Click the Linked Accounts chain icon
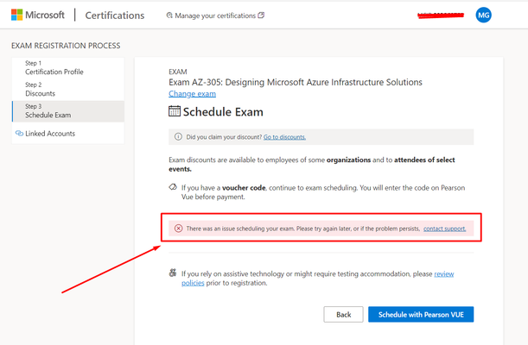This screenshot has width=528, height=345. [x=19, y=134]
